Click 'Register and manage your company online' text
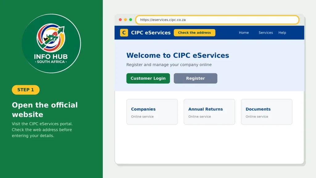Screen dimensions: 316x178 [x=169, y=65]
